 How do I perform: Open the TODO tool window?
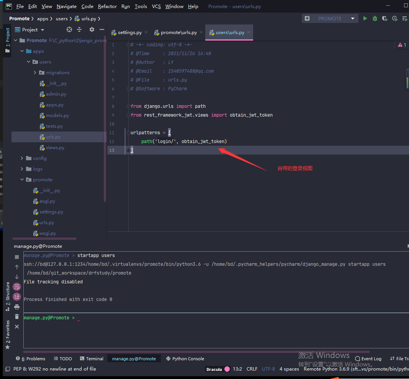tap(62, 359)
